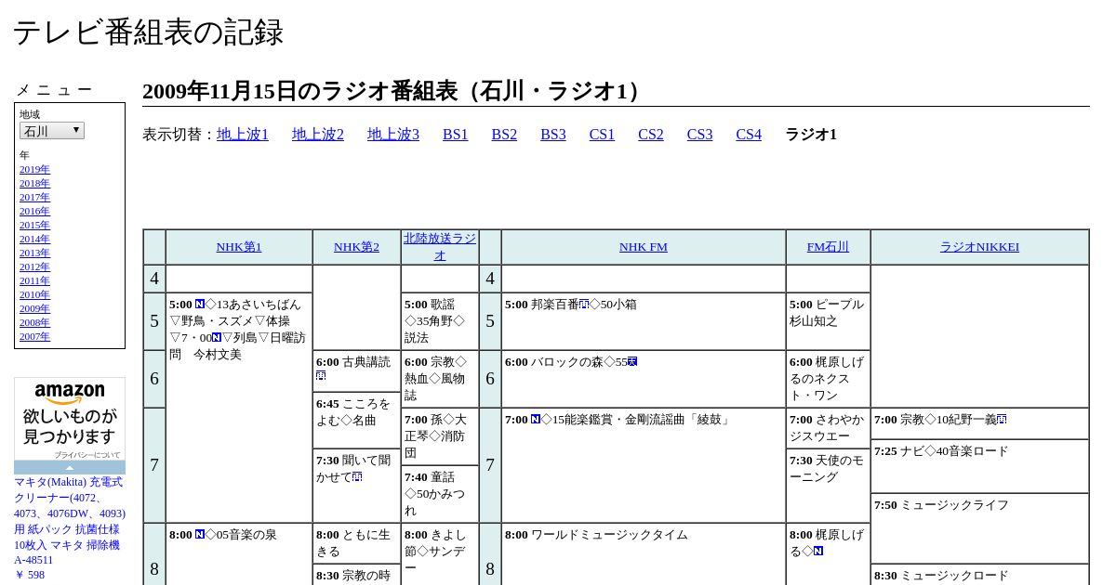
Task: Click the news icon in 8:00 梶原しげる
Action: [x=818, y=551]
